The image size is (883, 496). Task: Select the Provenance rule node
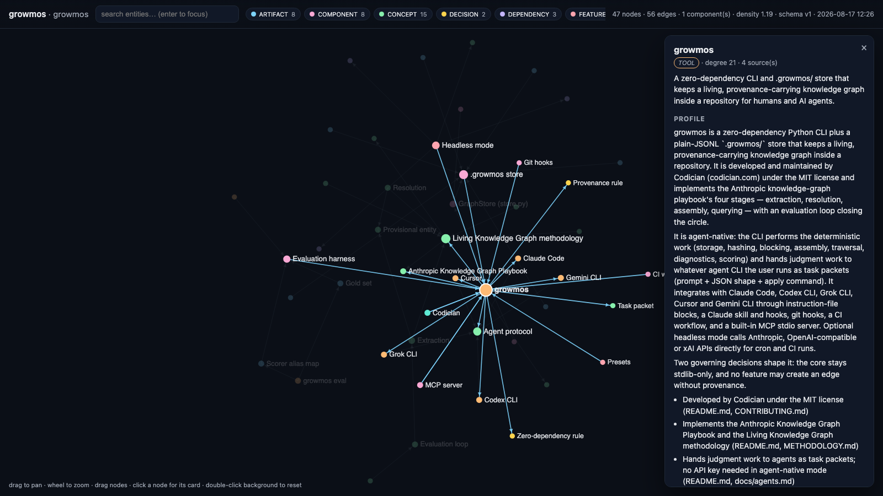pos(568,183)
